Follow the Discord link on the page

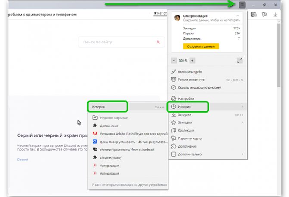pos(22,160)
